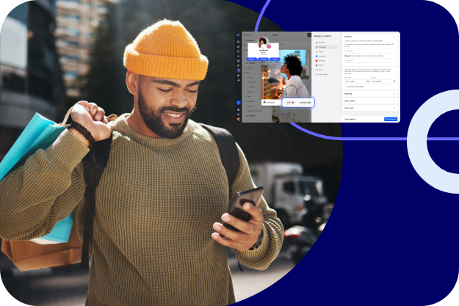Screen dimensions: 459x306
Task: Click the top logo icon in dark sidebar
Action: point(238,35)
